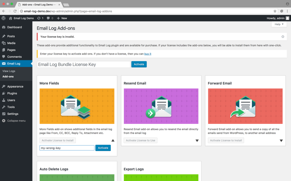Open Settings in the sidebar
The image size is (291, 181).
(13, 114)
